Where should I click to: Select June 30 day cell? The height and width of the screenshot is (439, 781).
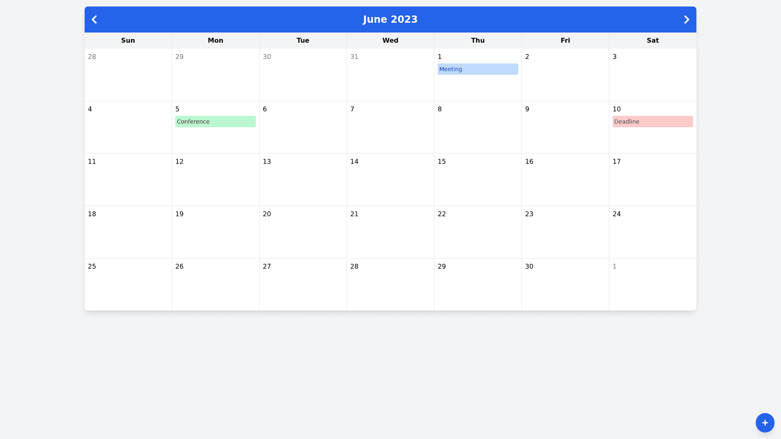coord(565,285)
